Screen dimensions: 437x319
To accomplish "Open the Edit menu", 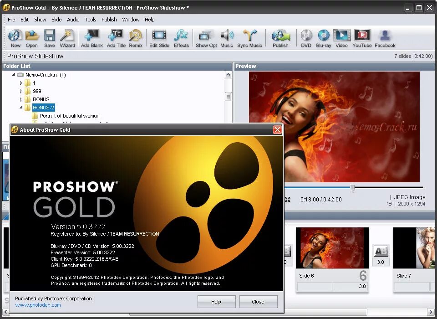I will click(x=25, y=20).
